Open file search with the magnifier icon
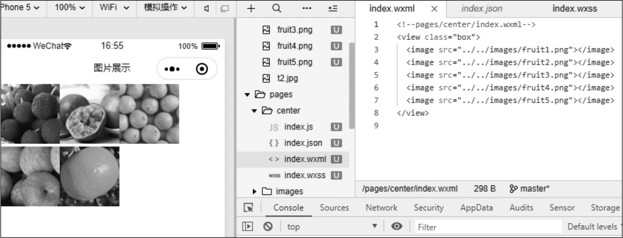The width and height of the screenshot is (623, 238). click(277, 9)
